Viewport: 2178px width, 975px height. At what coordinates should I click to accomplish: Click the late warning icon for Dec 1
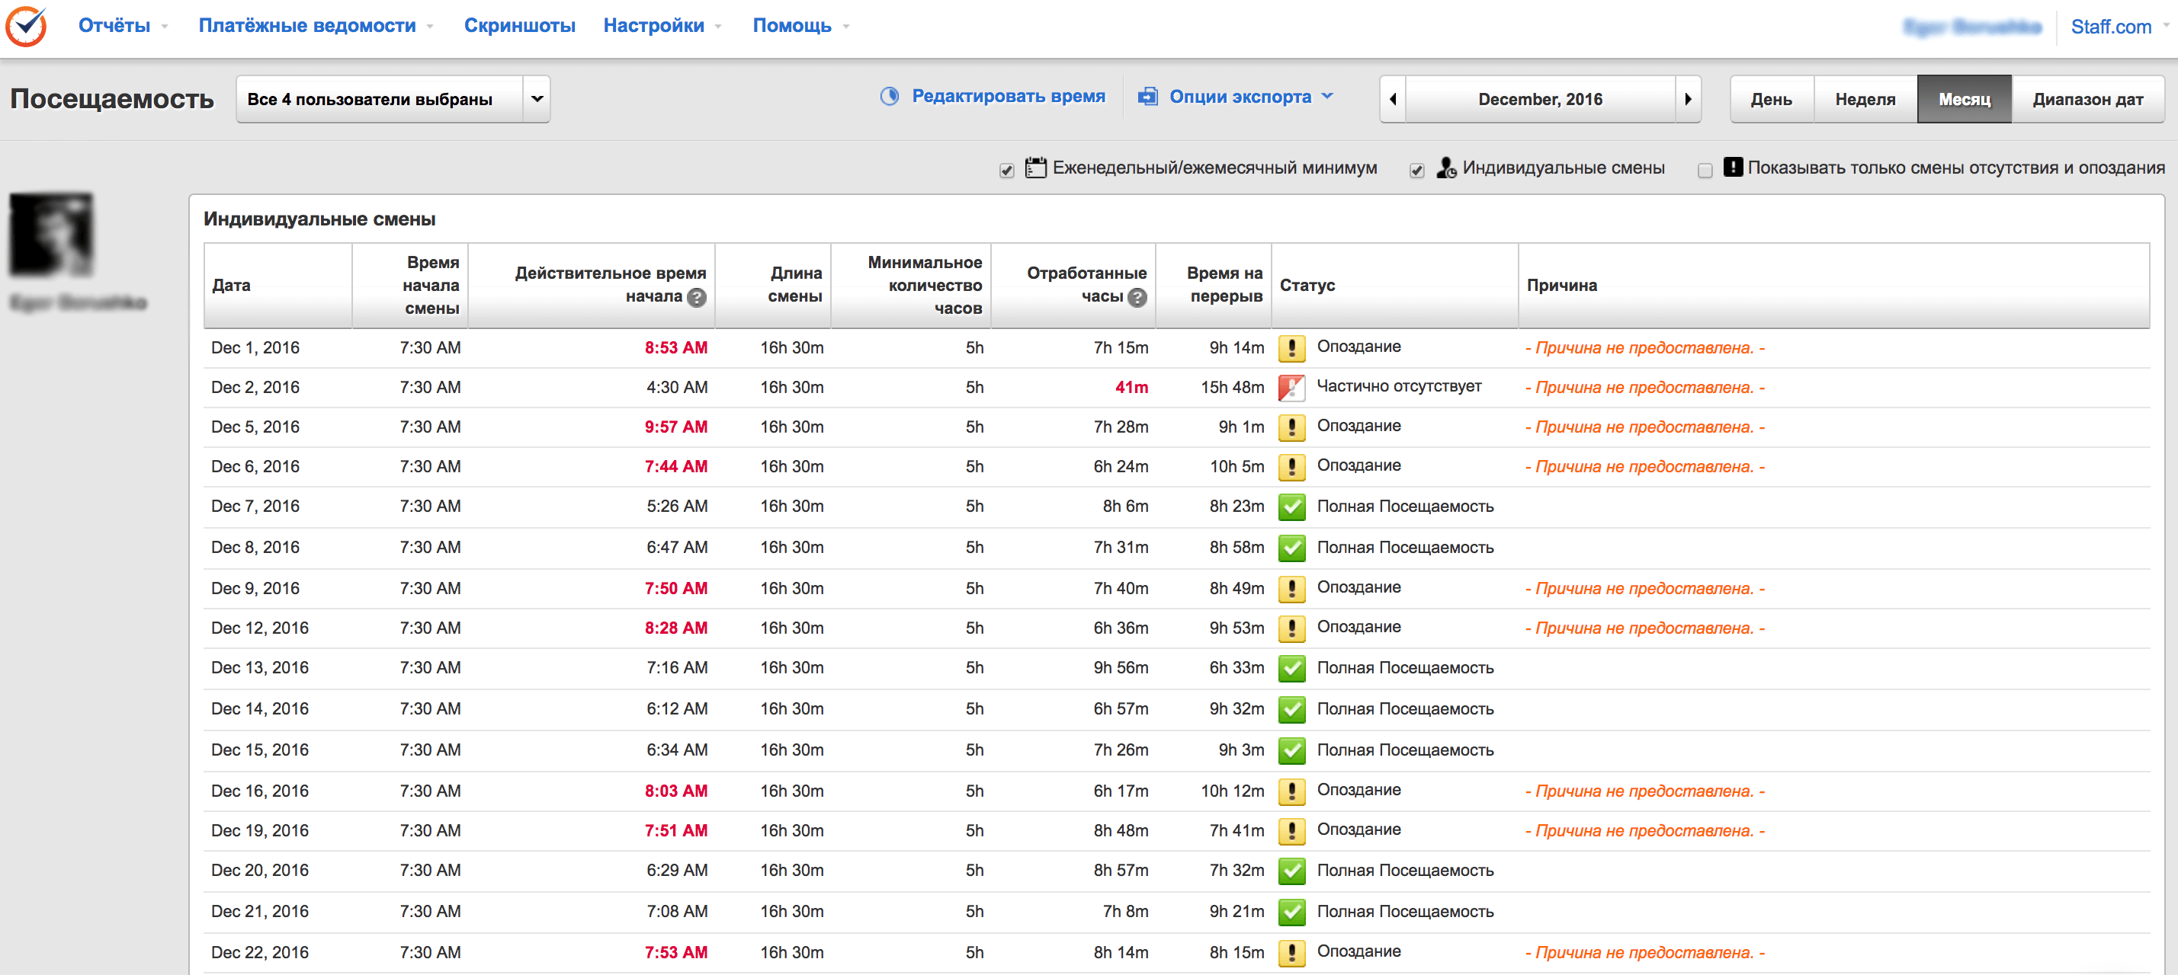tap(1291, 347)
